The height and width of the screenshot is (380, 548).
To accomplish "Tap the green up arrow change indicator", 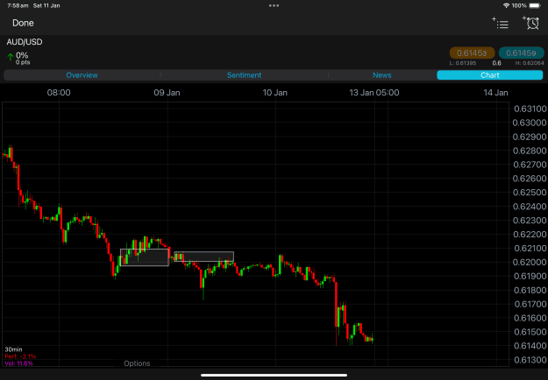I will click(11, 57).
